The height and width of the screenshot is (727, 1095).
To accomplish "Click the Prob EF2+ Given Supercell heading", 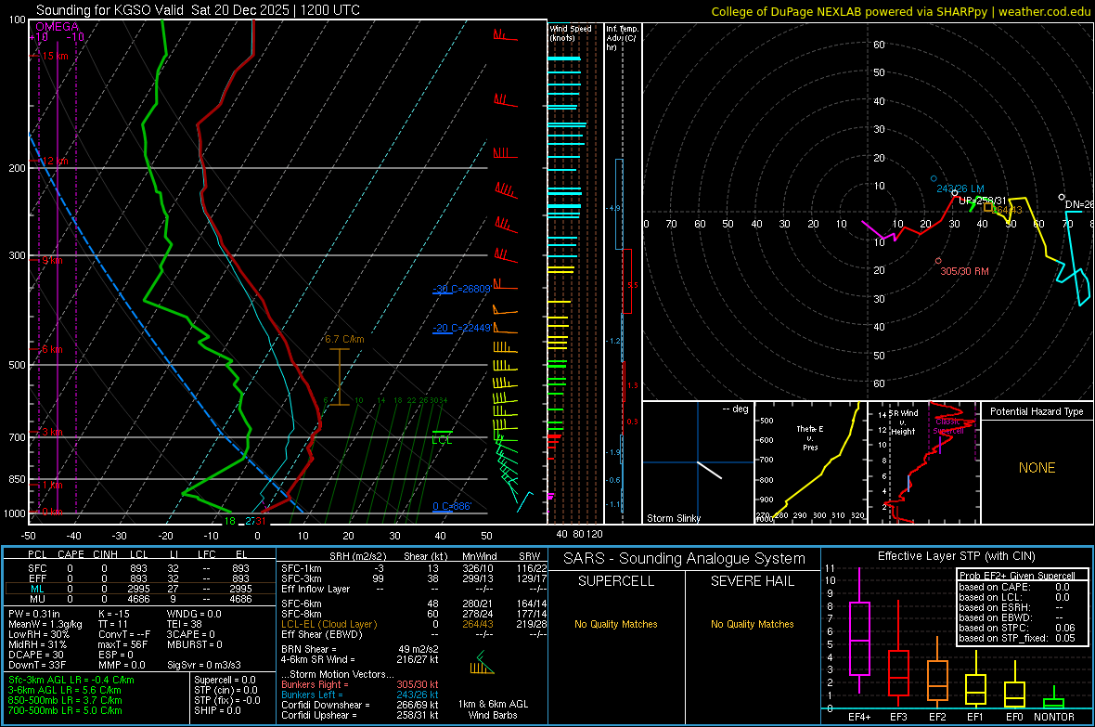I will pos(1017,576).
